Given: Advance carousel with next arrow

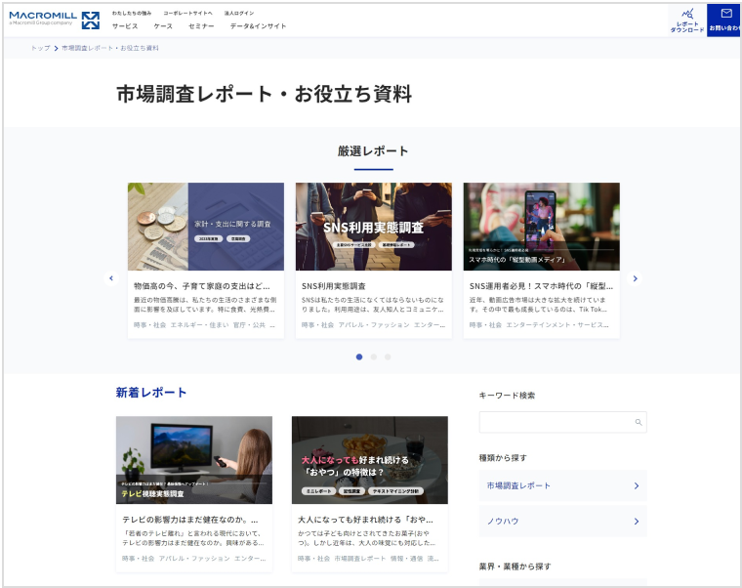Looking at the screenshot, I should (635, 278).
